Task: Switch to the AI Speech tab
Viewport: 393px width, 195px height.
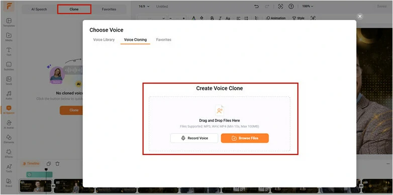Action: [39, 9]
